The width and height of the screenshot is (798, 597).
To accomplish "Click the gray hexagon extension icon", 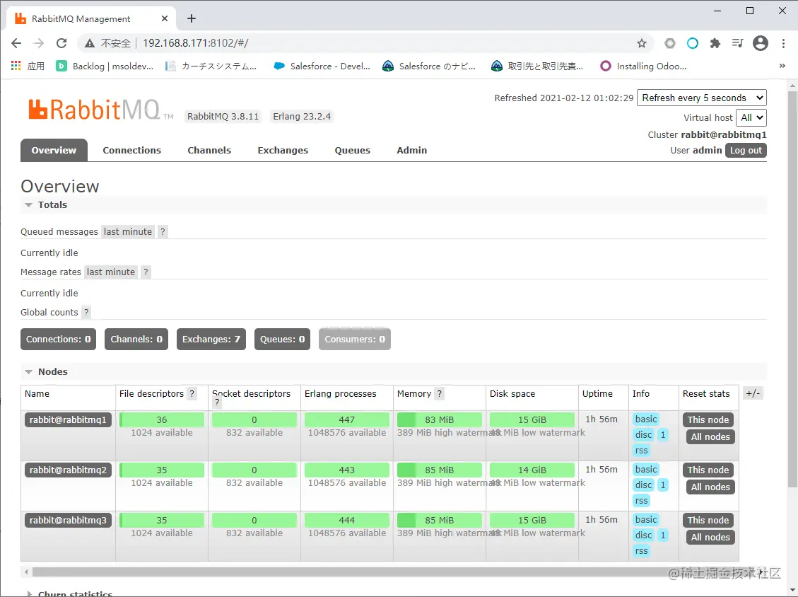I will [x=670, y=43].
